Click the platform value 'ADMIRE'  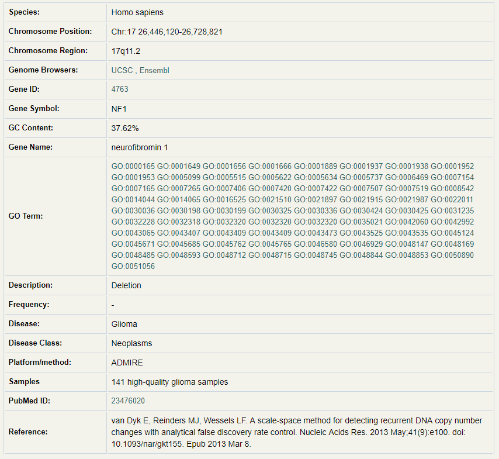pos(127,363)
